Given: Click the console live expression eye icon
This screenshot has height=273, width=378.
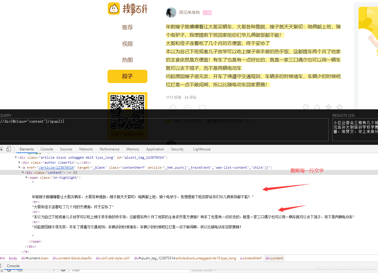Looking at the screenshot, I should pyautogui.click(x=63, y=270).
